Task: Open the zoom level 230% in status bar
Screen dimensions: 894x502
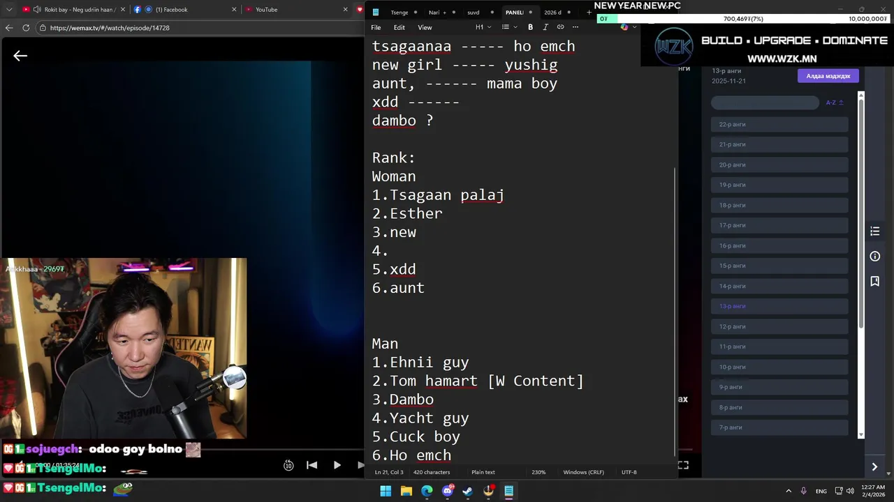Action: (538, 472)
